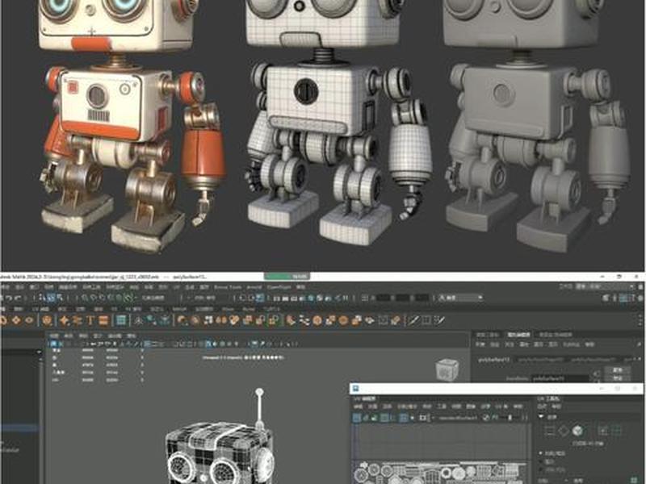Select the second drag radio option in UV Toolkit

click(x=541, y=461)
